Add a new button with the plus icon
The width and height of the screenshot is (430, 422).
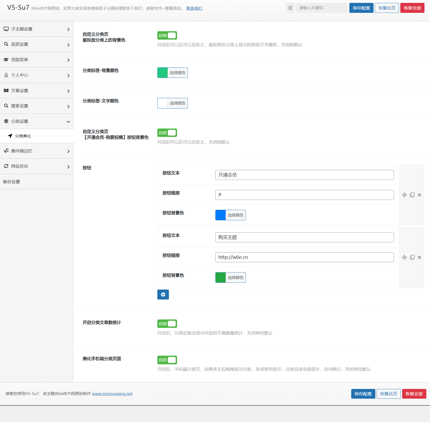[163, 295]
